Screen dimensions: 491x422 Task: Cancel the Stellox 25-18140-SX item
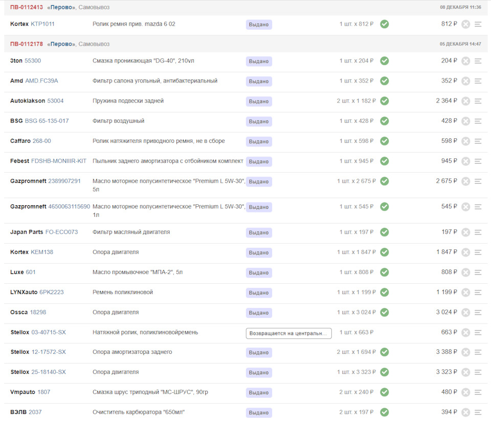tap(465, 372)
